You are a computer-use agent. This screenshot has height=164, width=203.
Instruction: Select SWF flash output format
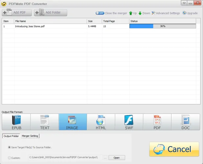(x=129, y=122)
